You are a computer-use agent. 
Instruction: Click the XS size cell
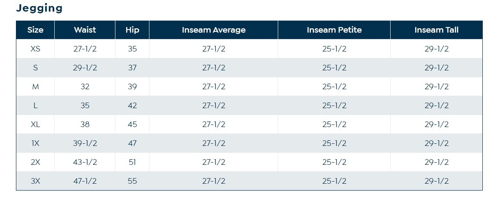[35, 49]
